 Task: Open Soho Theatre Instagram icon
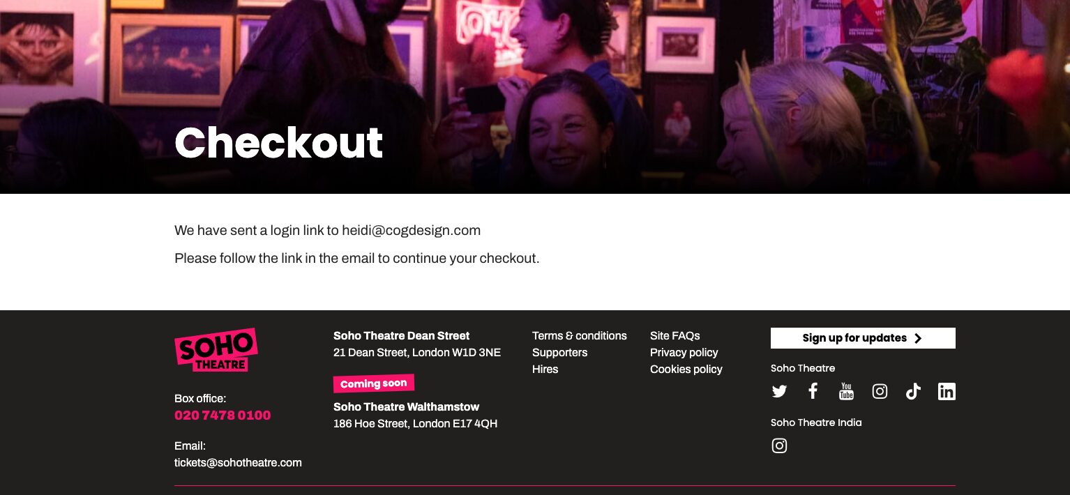tap(880, 392)
